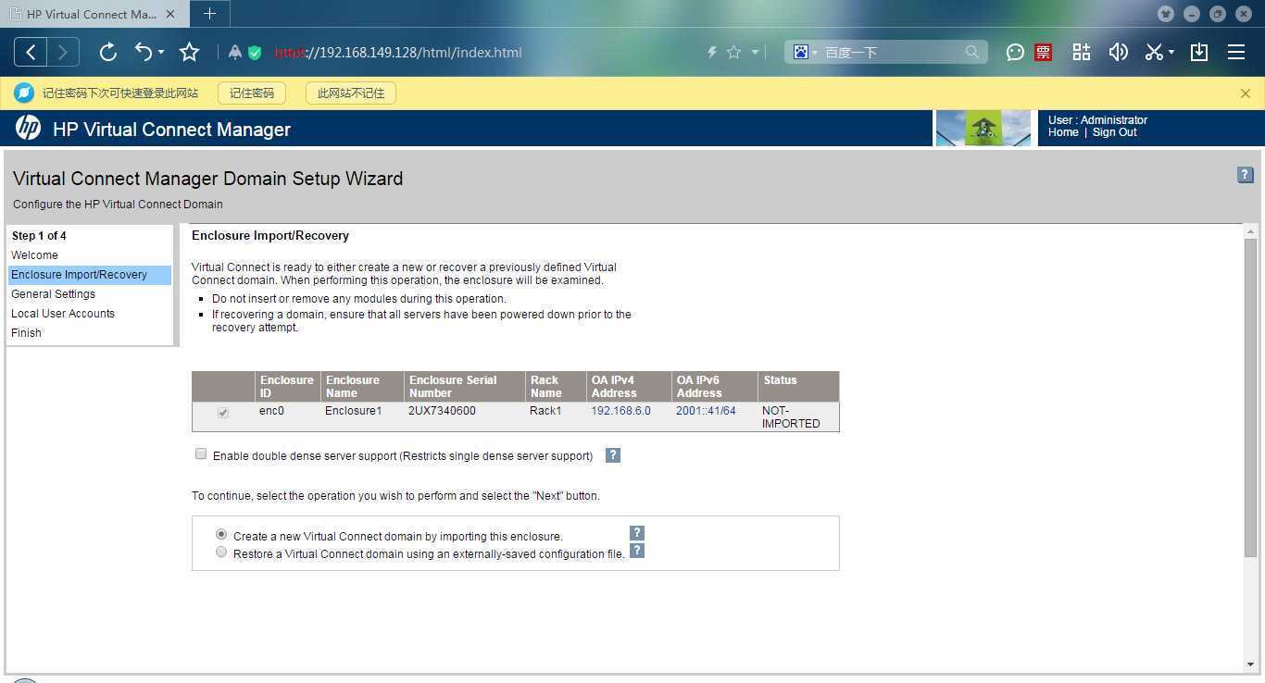The width and height of the screenshot is (1265, 683).
Task: Toggle the enc0 enclosure row checkbox
Action: [223, 413]
